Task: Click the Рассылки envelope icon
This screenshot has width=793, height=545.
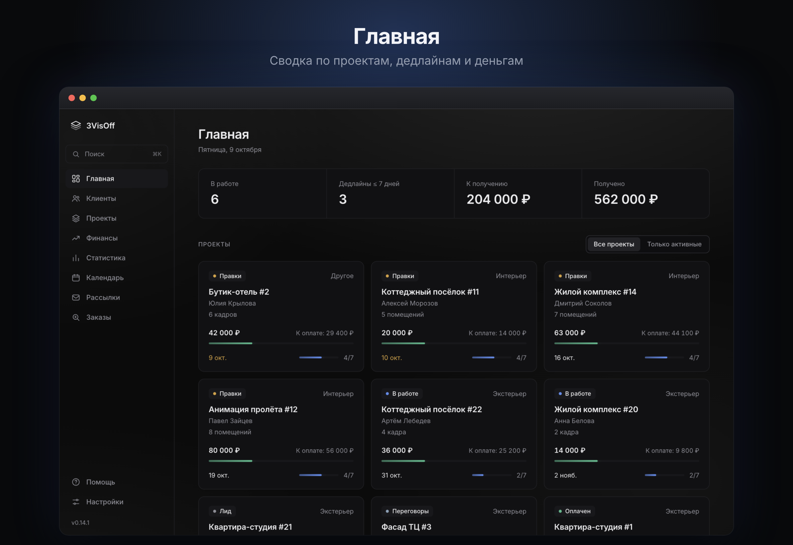Action: tap(76, 297)
